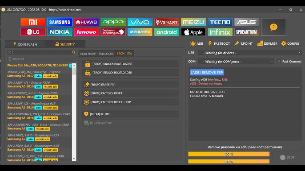Viewport: 305px width, 171px height.
Task: Click the search magnifier icon
Action: pyautogui.click(x=73, y=52)
